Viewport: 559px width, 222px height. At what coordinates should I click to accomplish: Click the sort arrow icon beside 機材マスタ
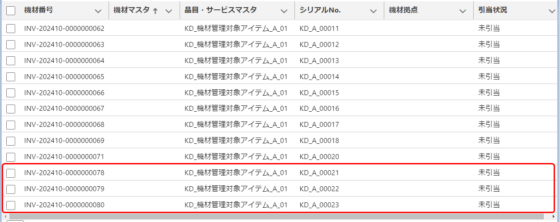pos(156,11)
